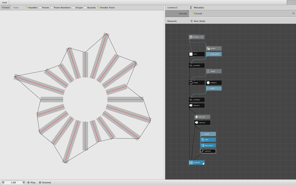Image resolution: width=296 pixels, height=185 pixels.
Task: Click the Network pane label
Action: pyautogui.click(x=172, y=21)
